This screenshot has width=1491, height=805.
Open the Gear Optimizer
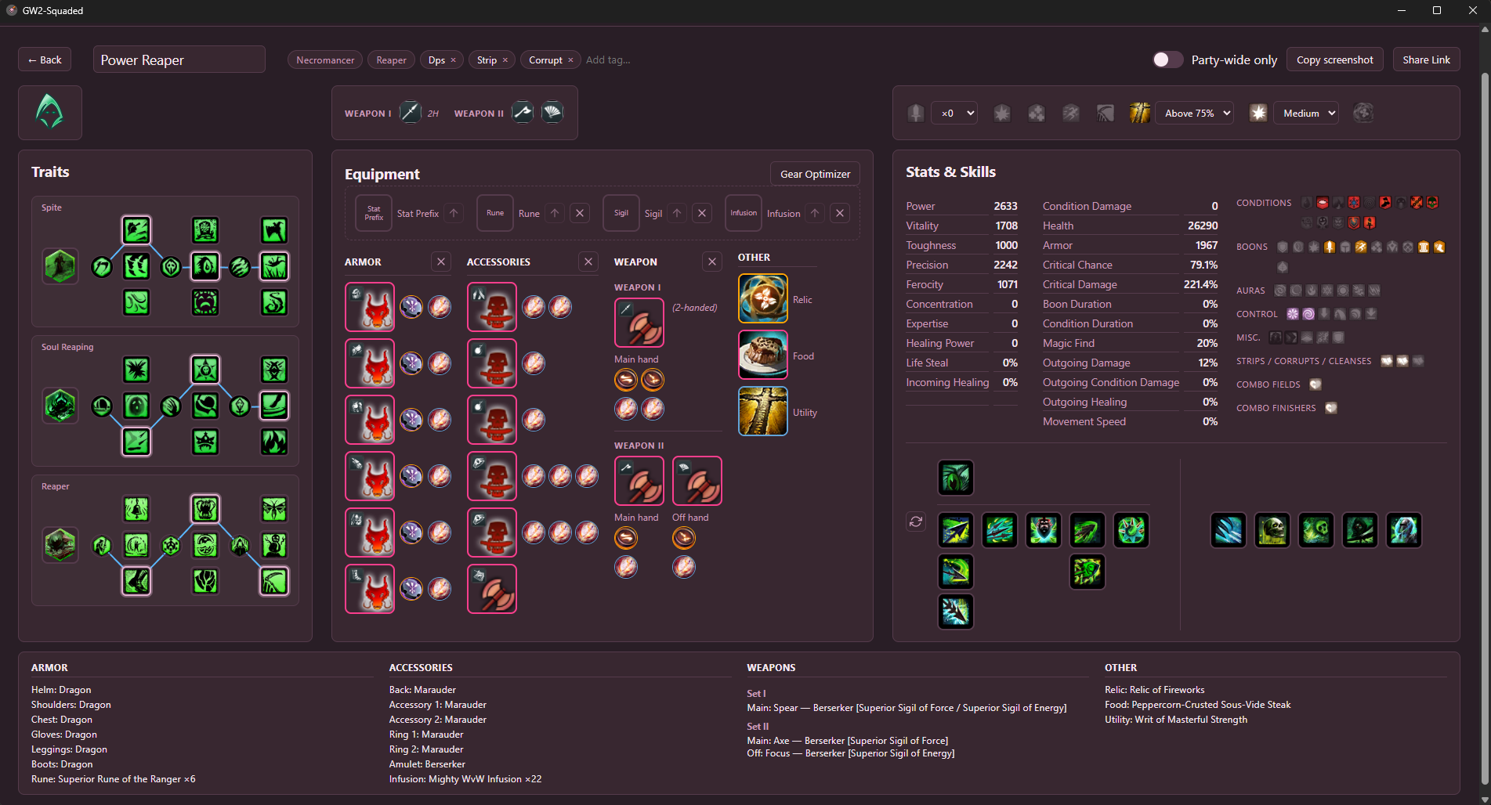click(x=815, y=174)
